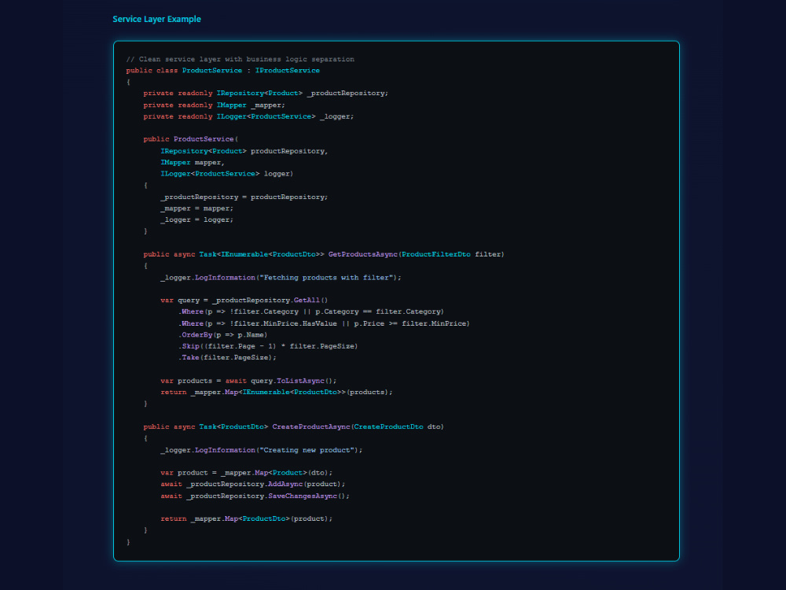Click the 'IMapper mapper,' parameter line
The width and height of the screenshot is (786, 590).
pos(193,163)
